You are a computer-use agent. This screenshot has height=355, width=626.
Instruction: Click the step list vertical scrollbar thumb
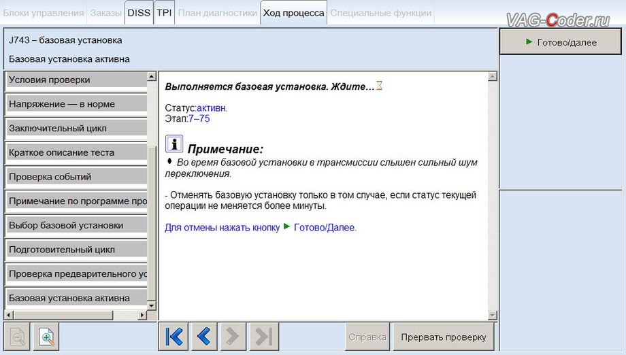[151, 222]
